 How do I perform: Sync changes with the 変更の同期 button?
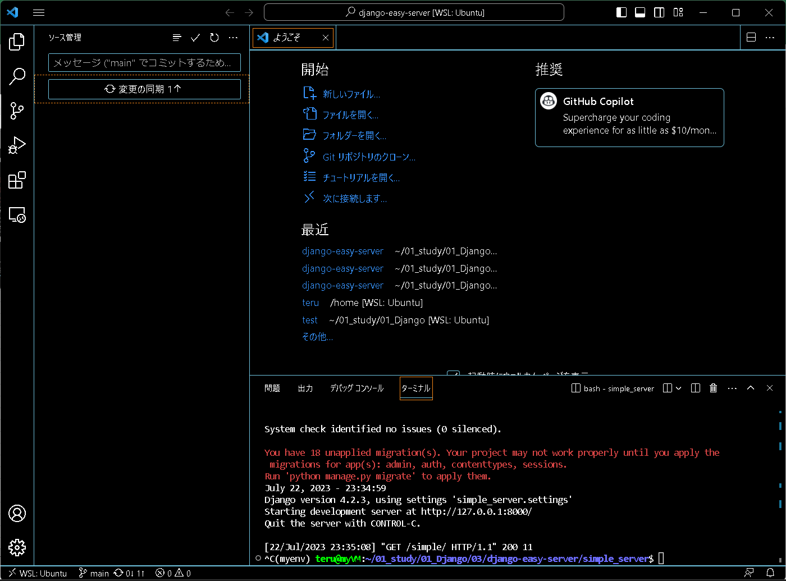144,89
